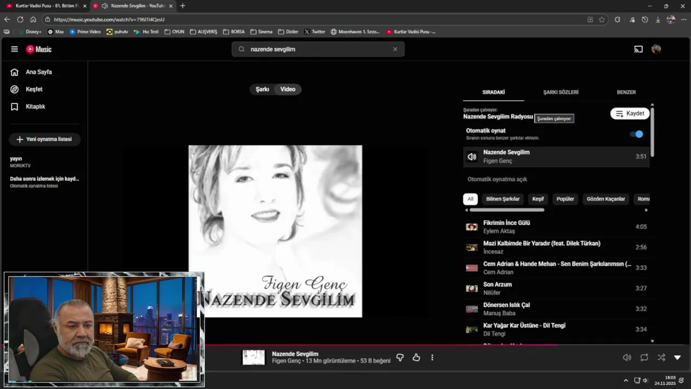The width and height of the screenshot is (691, 389).
Task: Toggle the repeat mode icon
Action: [644, 357]
